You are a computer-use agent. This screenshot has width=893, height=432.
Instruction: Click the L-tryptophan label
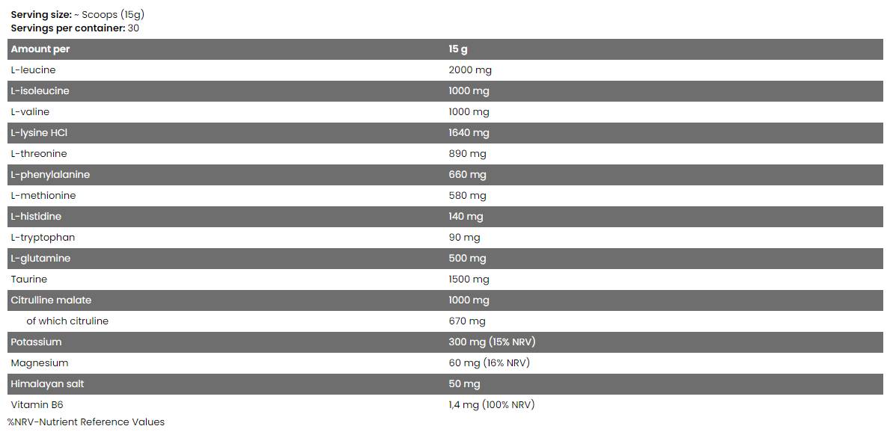click(x=43, y=238)
